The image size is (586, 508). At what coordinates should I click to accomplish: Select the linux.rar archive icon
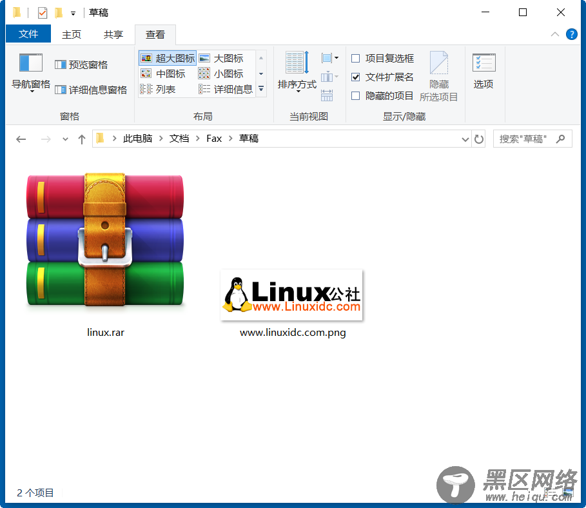[x=105, y=239]
